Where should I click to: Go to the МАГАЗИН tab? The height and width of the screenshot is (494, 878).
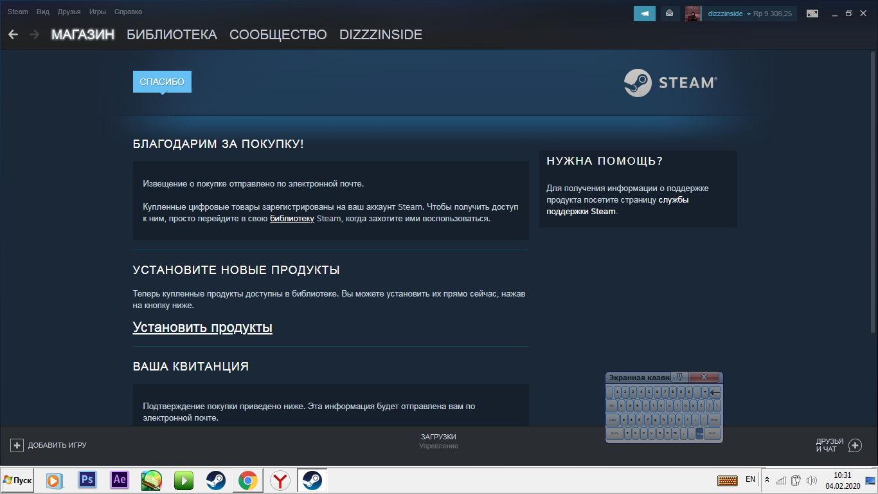point(83,35)
